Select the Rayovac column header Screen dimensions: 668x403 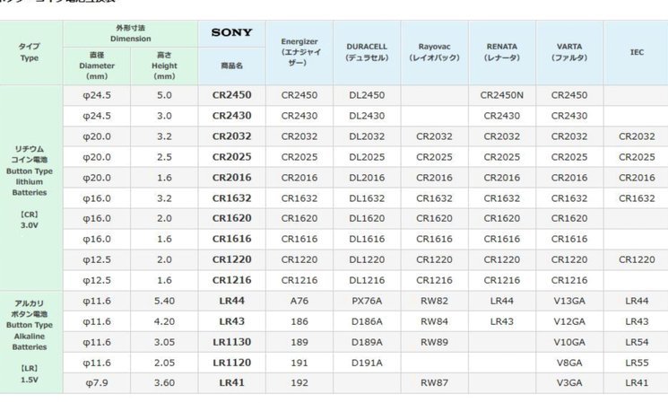point(434,52)
